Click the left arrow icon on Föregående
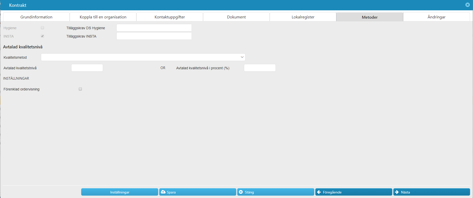The height and width of the screenshot is (198, 473). coord(319,192)
